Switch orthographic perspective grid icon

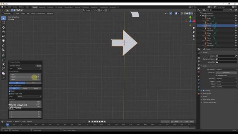click(193, 39)
